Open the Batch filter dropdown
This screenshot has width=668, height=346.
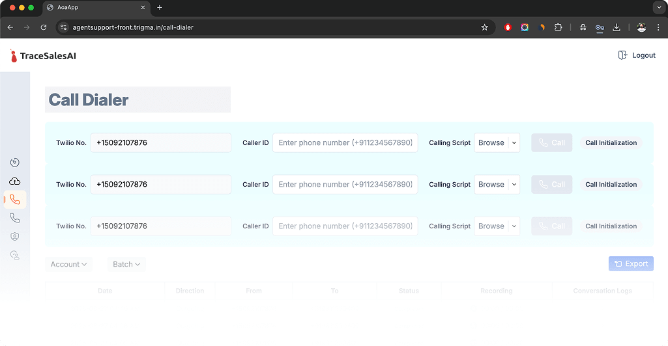click(x=126, y=264)
